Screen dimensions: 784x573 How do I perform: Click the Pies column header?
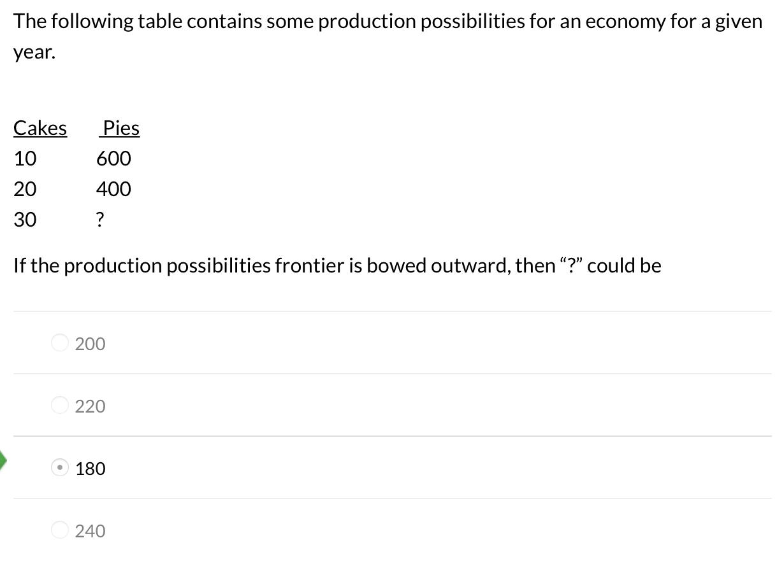119,128
